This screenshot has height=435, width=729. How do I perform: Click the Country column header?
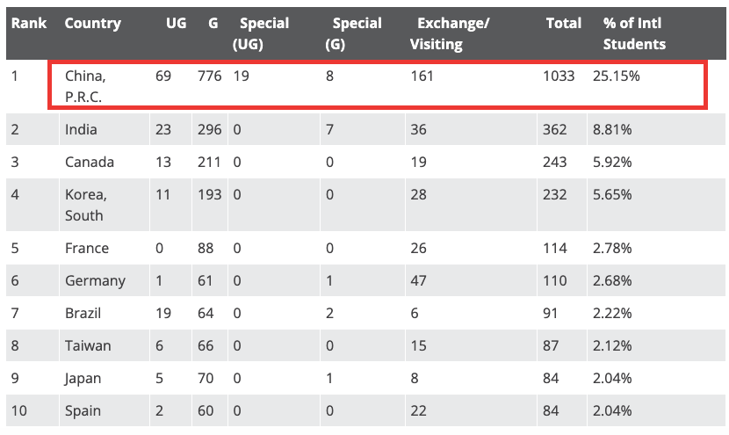click(92, 23)
